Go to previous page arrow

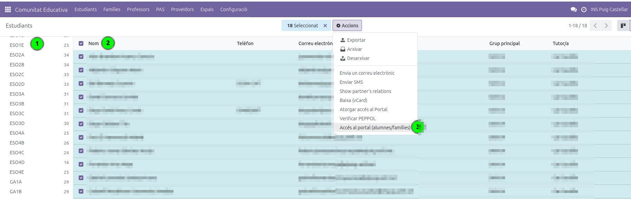coord(595,26)
